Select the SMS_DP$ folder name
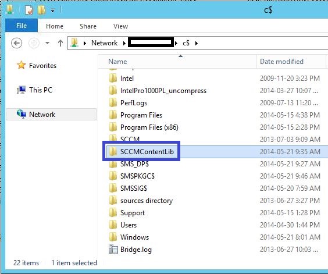This screenshot has width=328, height=274. [x=134, y=164]
